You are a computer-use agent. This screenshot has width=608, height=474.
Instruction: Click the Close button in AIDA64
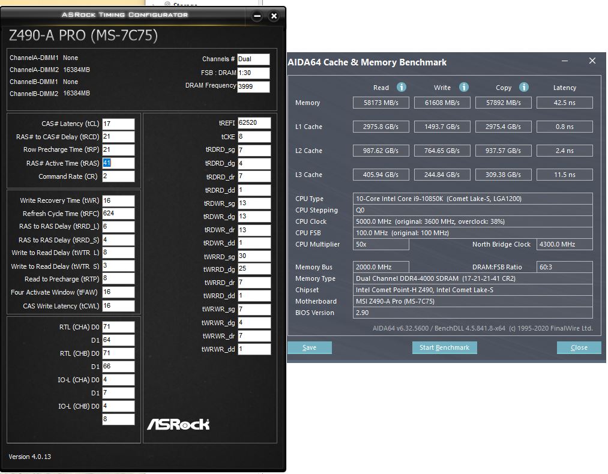[x=579, y=347]
